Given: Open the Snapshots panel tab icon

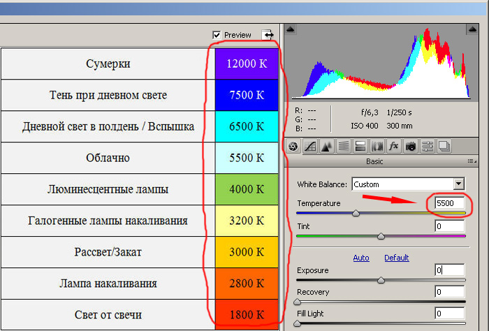Looking at the screenshot, I should [x=444, y=146].
